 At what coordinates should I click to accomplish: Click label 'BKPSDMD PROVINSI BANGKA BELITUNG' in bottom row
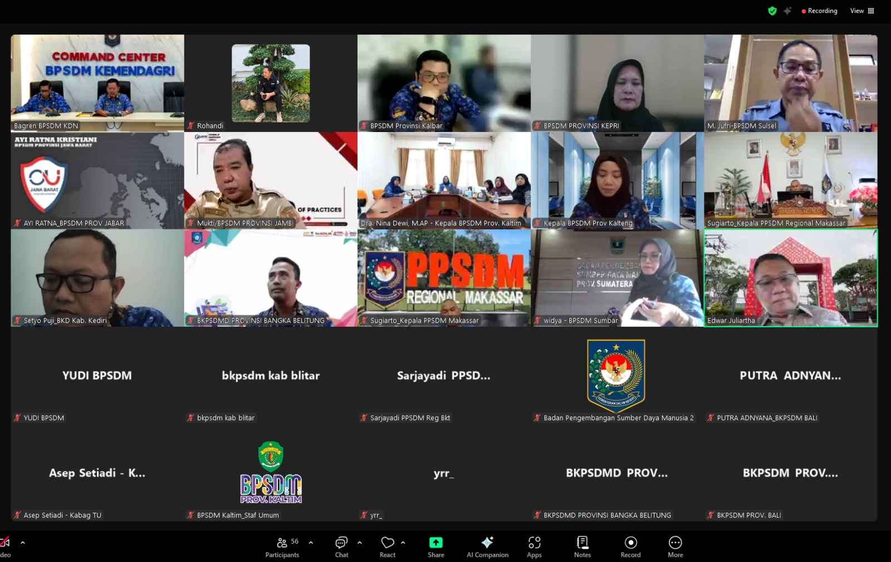[x=607, y=515]
